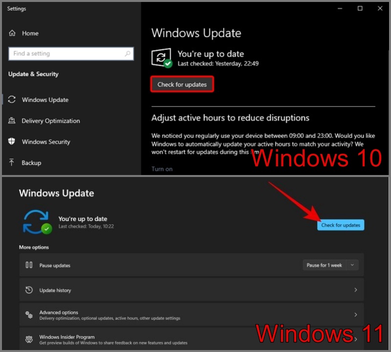The height and width of the screenshot is (352, 391).
Task: Click the Delivery Optimization sidebar icon
Action: coord(12,121)
